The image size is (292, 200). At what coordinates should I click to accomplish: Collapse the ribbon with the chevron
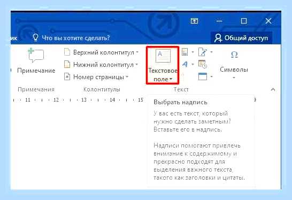click(x=273, y=89)
